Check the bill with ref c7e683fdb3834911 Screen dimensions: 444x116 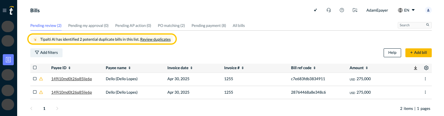35,79
